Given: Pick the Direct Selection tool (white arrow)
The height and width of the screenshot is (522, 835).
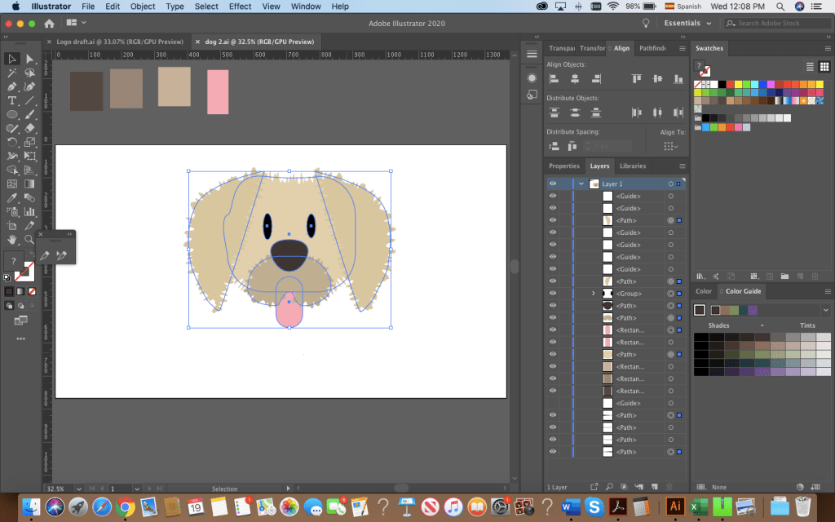Looking at the screenshot, I should [x=30, y=59].
